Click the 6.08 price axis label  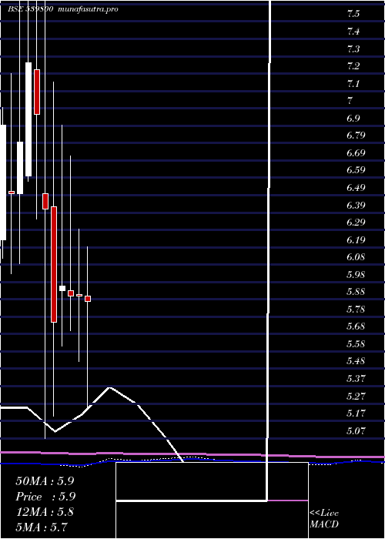(x=356, y=257)
